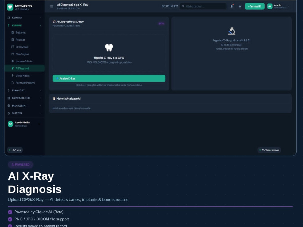Click the Kamera & Foto camera icon
The image size is (303, 227).
pos(12,61)
